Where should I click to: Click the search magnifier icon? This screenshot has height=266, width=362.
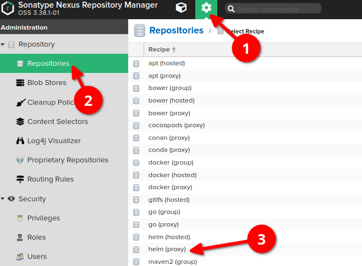pyautogui.click(x=231, y=9)
